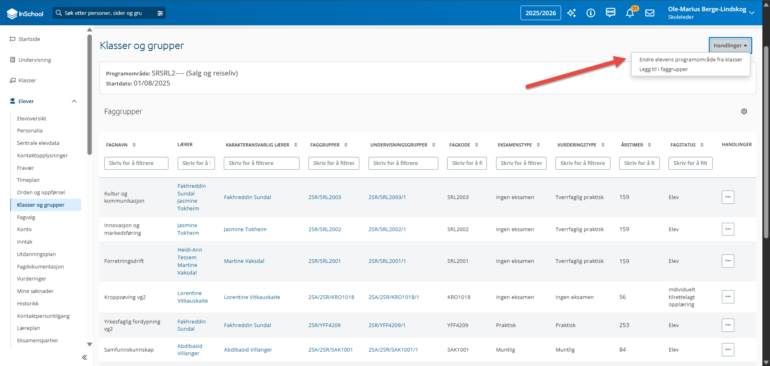The image size is (770, 366).
Task: Open Eksamenspartier submenu item
Action: tap(37, 340)
